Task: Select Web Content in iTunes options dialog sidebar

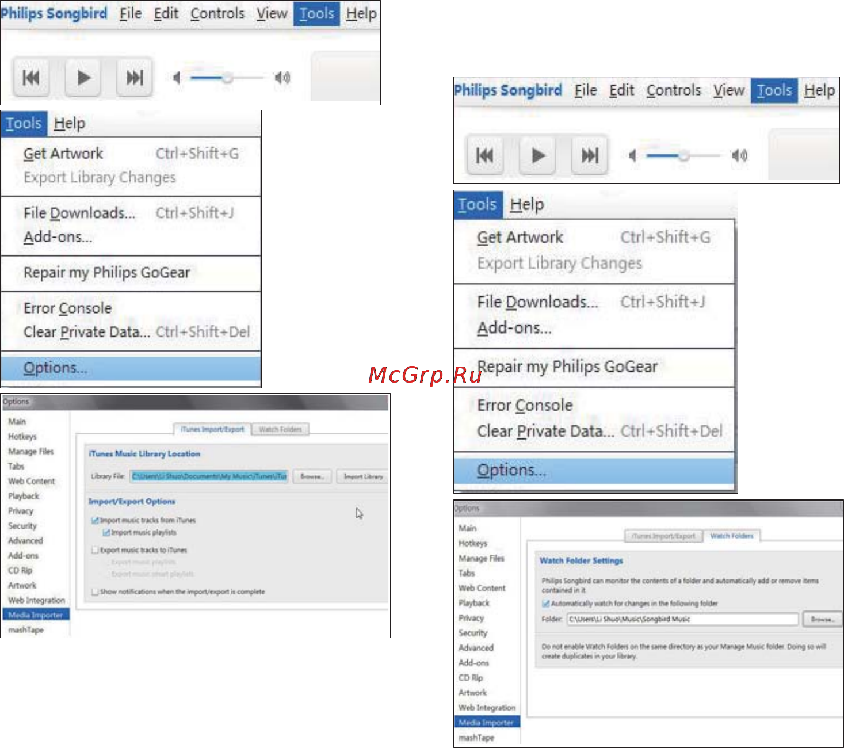Action: point(32,482)
